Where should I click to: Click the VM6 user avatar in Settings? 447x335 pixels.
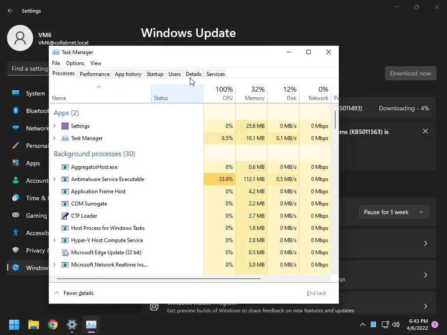pos(20,38)
